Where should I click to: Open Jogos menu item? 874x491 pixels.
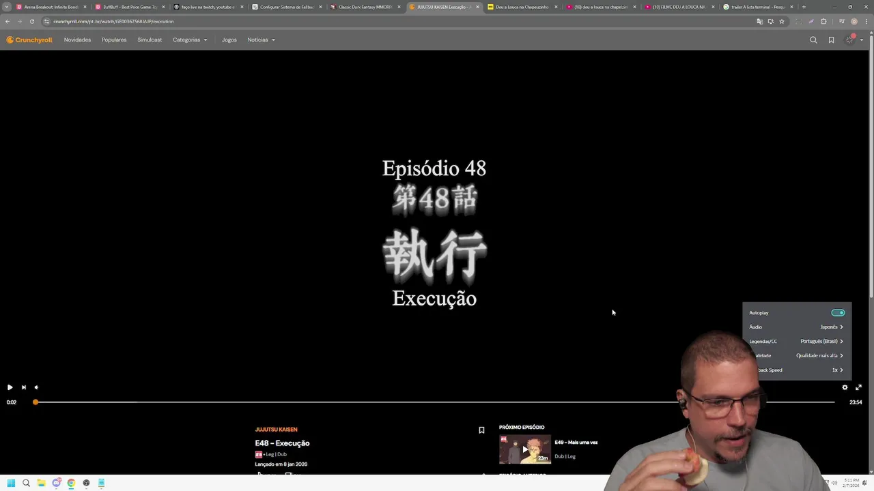tap(229, 40)
